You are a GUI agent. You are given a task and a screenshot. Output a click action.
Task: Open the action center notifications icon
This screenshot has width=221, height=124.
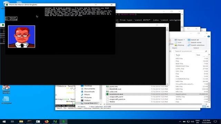tap(215, 122)
